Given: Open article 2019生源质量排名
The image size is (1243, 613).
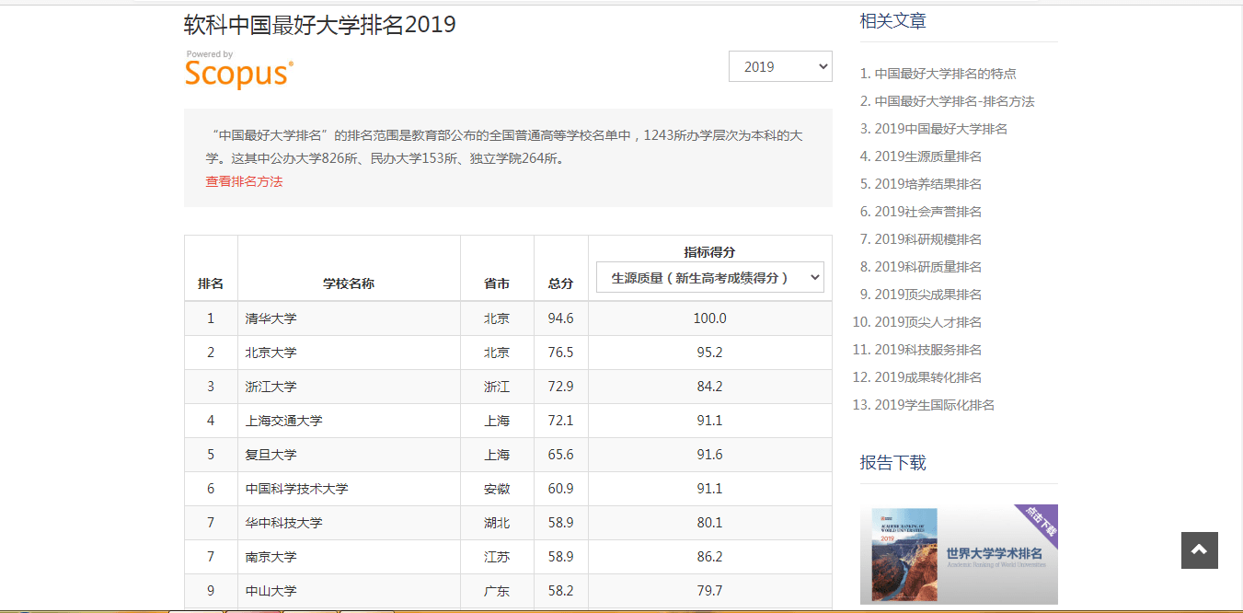Looking at the screenshot, I should (927, 156).
